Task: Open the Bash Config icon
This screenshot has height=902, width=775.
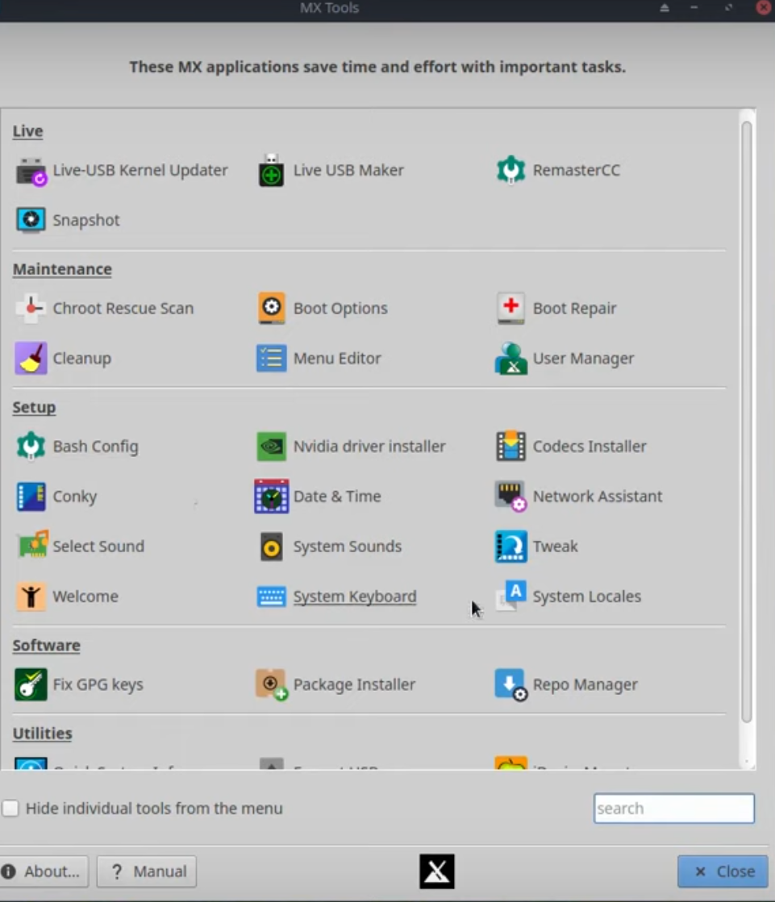Action: [31, 447]
